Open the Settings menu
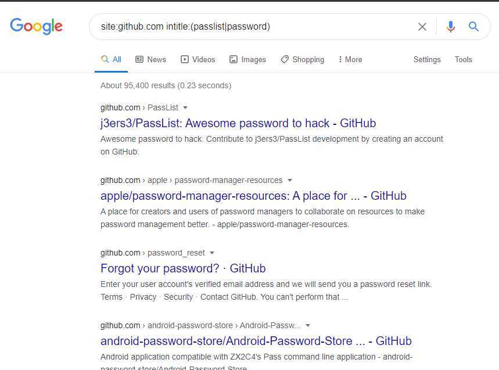 pos(427,59)
